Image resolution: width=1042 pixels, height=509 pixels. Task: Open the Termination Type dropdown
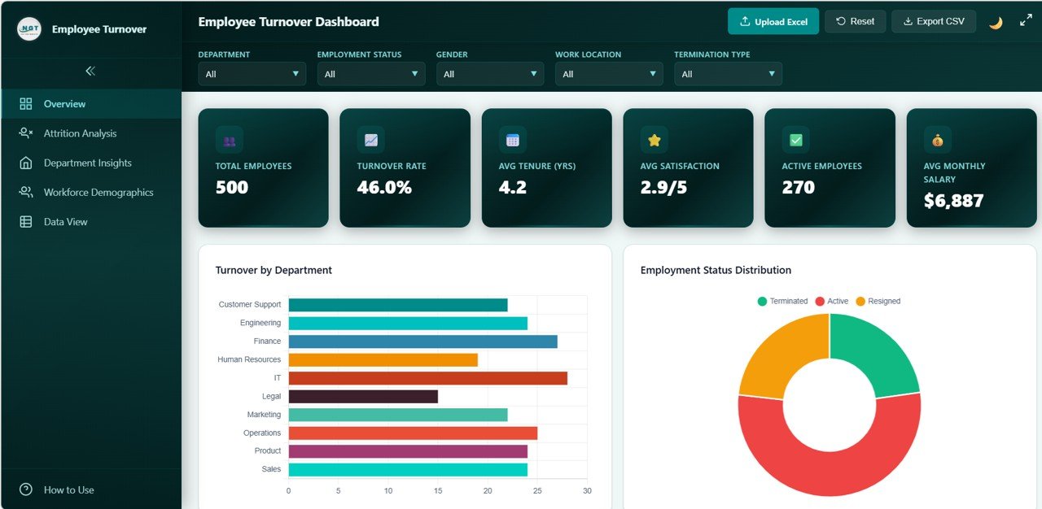pyautogui.click(x=727, y=73)
